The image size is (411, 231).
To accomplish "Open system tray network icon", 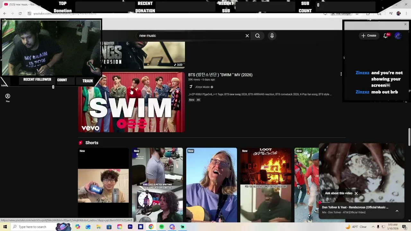I will [x=383, y=227].
